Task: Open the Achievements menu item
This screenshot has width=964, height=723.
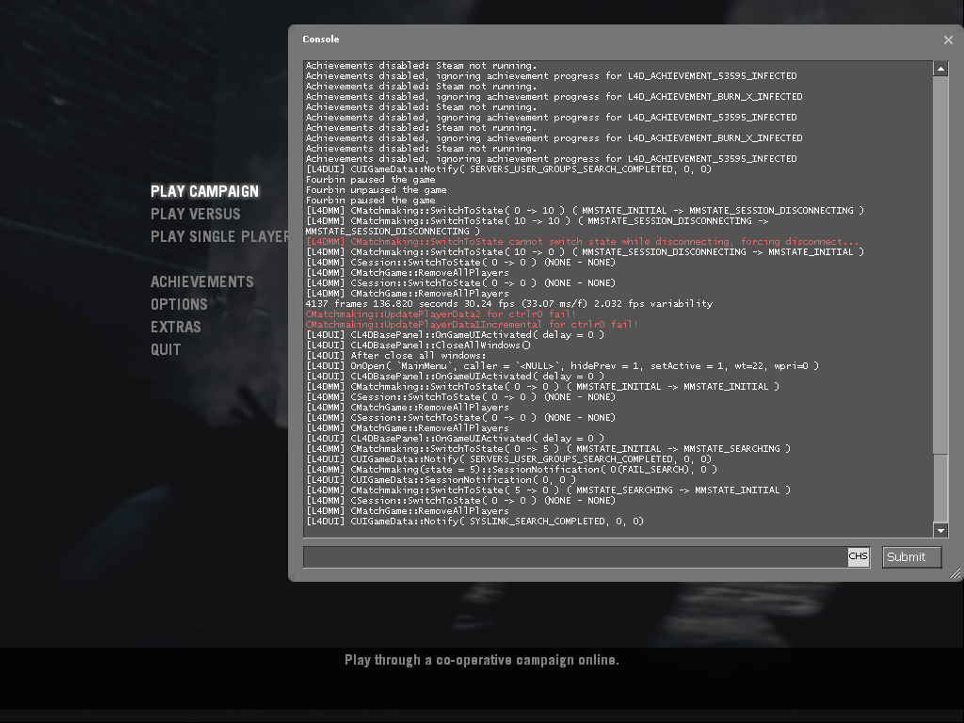Action: (x=202, y=281)
